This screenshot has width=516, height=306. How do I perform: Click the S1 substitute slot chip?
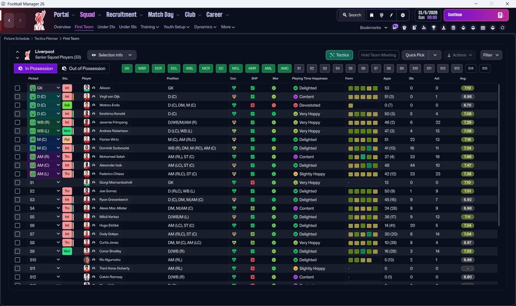coord(299,68)
